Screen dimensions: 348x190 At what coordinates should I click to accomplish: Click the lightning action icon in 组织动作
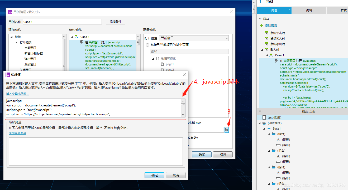pos(82,42)
